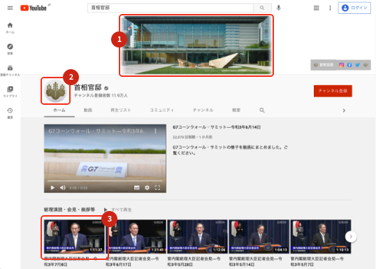Select the ホーム channel tab
Image resolution: width=376 pixels, height=269 pixels.
coord(59,110)
